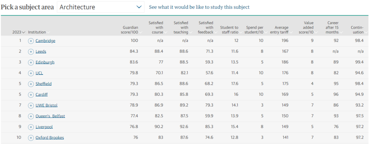Expand UCL row plus icon
The image size is (369, 144).
tap(31, 73)
